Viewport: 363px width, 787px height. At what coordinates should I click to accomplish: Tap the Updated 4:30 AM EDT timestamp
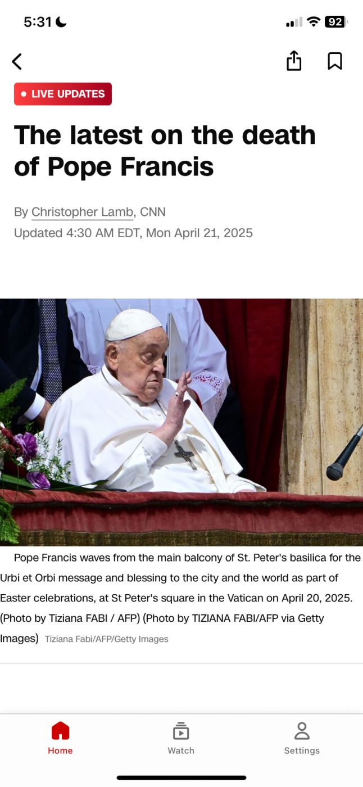coord(133,233)
